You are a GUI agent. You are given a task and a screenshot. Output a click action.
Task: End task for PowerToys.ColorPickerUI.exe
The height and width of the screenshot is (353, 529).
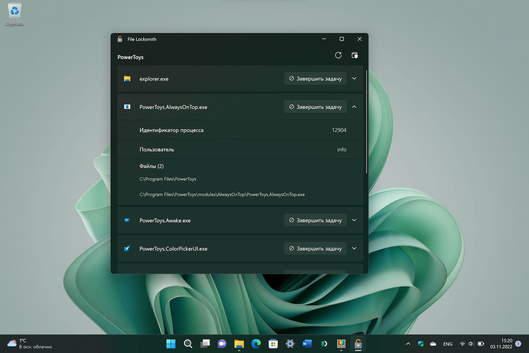pos(315,248)
